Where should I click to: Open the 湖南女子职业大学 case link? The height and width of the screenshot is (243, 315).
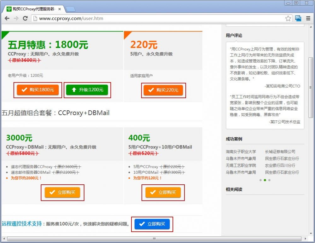pyautogui.click(x=241, y=152)
